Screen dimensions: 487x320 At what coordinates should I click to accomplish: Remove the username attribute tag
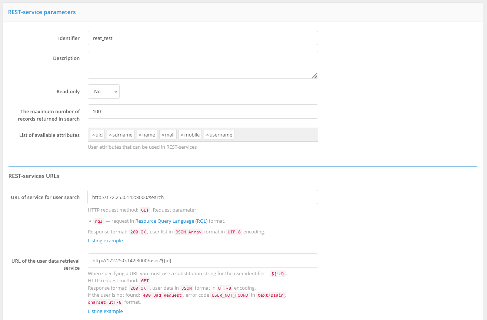coord(207,135)
